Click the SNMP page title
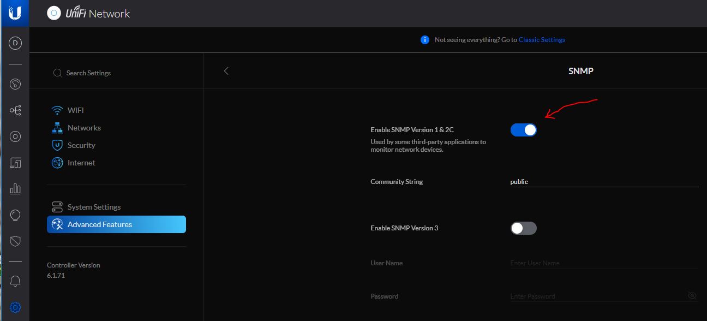The image size is (707, 321). pos(581,71)
